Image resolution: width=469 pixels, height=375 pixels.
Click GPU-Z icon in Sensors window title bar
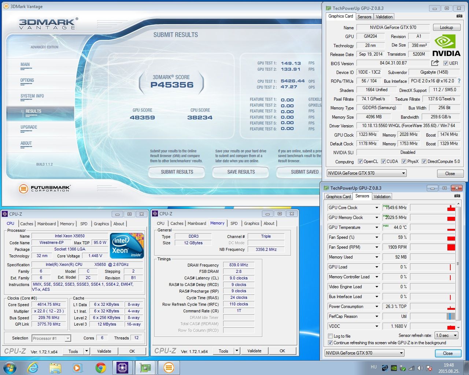coord(326,188)
